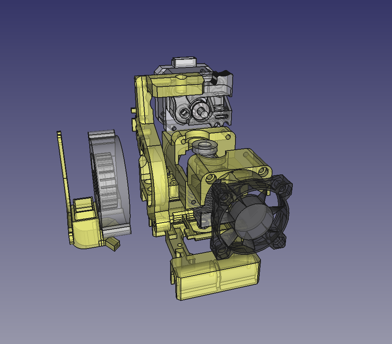Select the yellow part-cooling duct at bottom
Image resolution: width=392 pixels, height=344 pixels.
[215, 276]
